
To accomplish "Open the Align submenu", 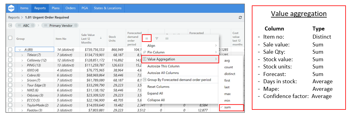I will coord(180,46).
